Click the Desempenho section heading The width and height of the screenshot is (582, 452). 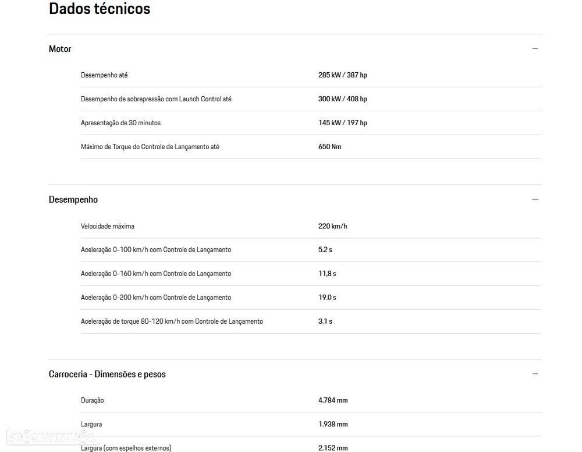point(73,200)
